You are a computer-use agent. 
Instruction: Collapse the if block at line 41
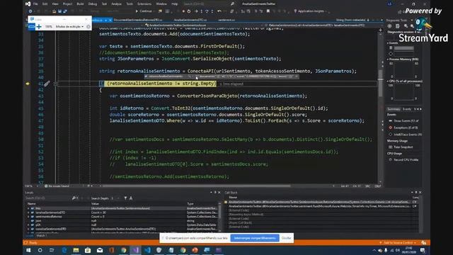click(x=55, y=84)
